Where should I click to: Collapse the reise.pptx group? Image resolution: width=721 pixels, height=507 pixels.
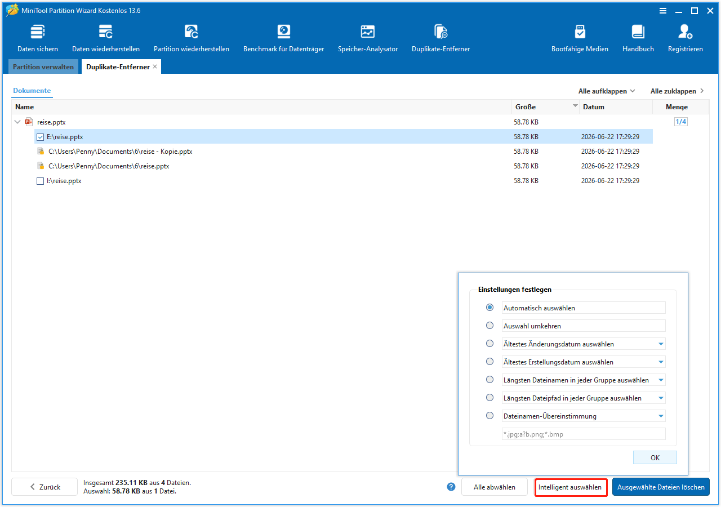click(17, 122)
